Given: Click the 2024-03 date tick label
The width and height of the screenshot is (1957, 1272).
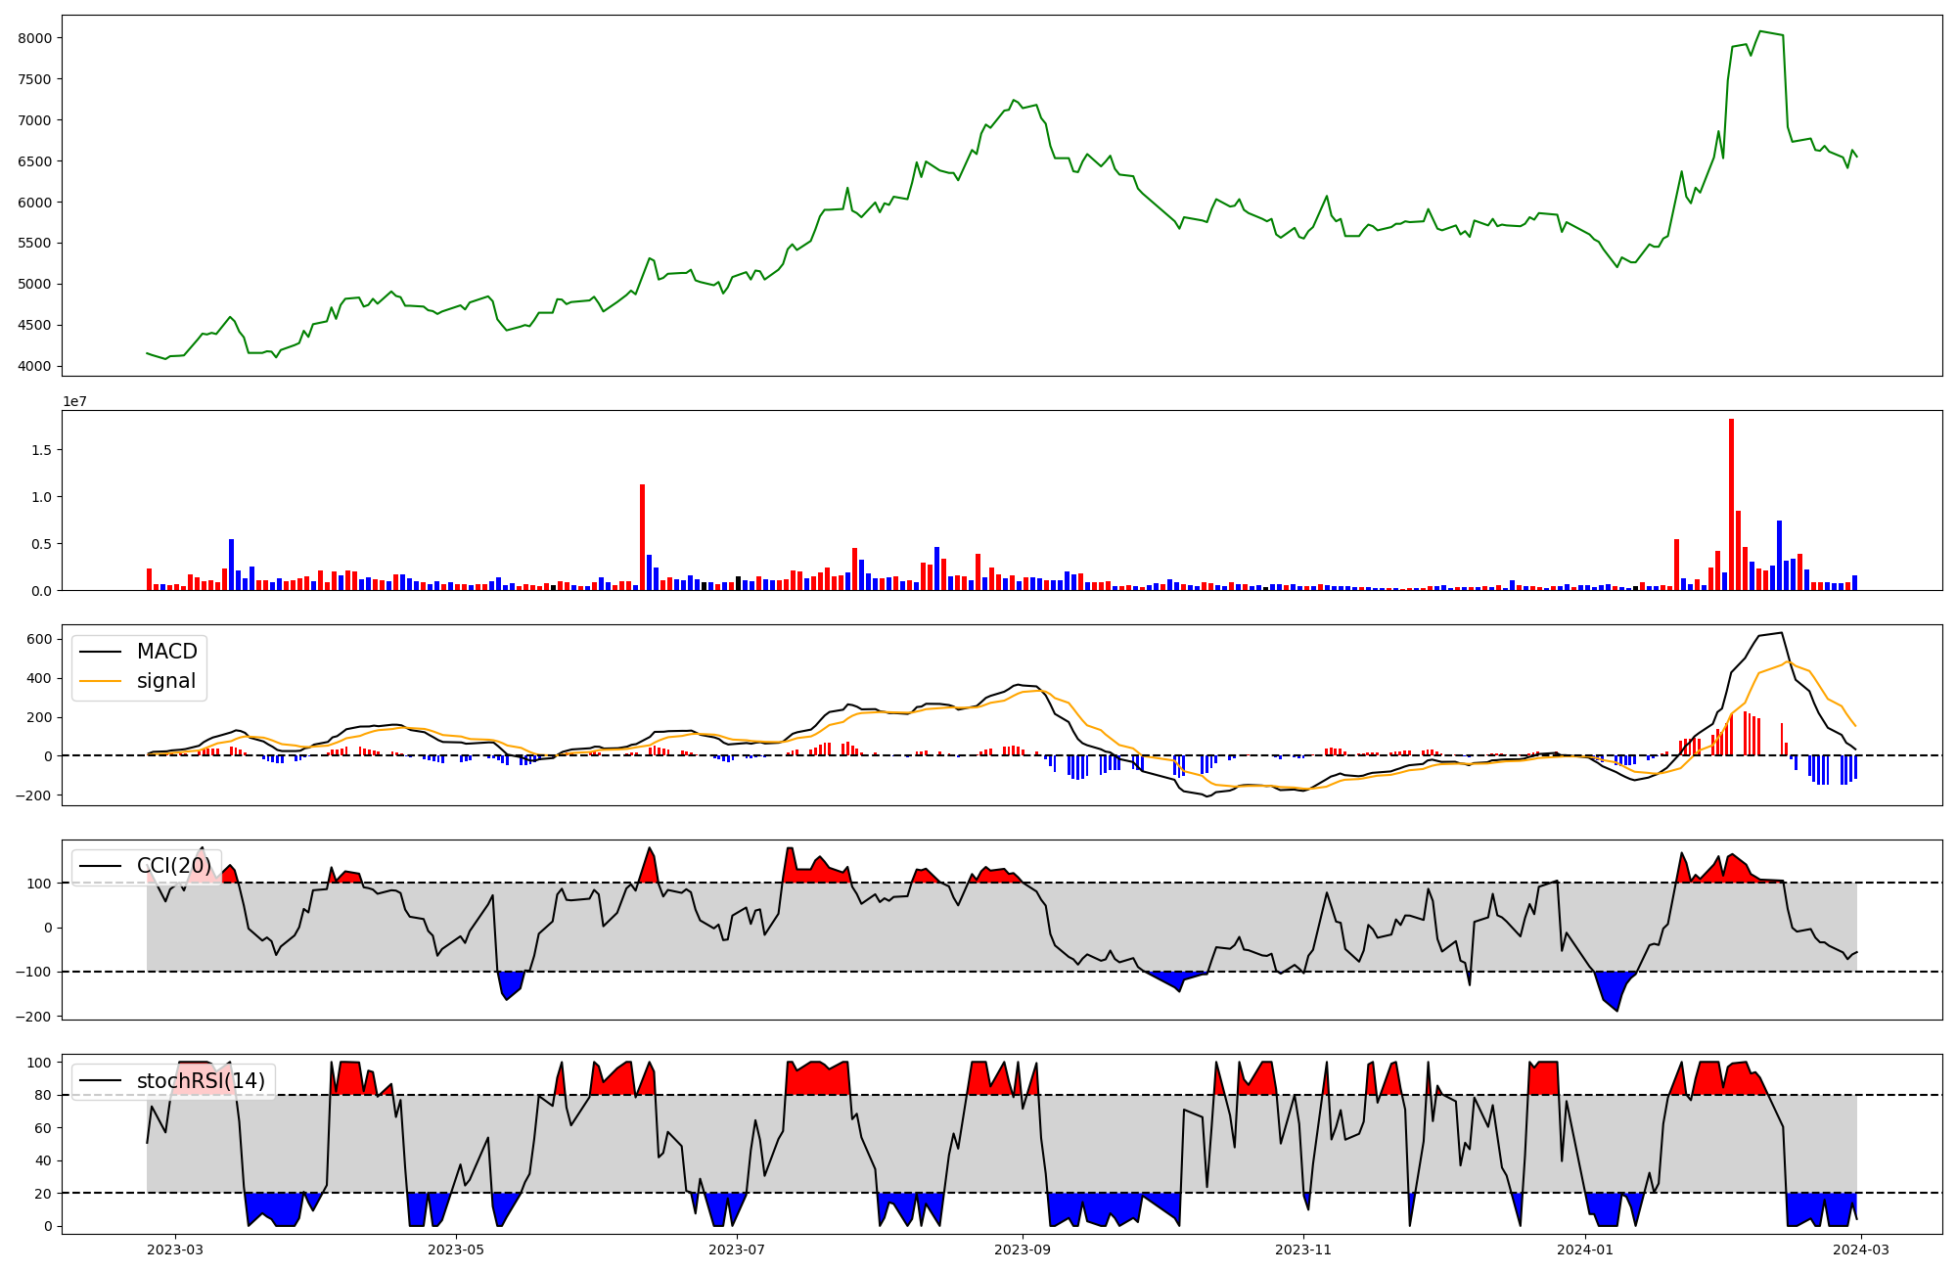Looking at the screenshot, I should click(x=1860, y=1249).
